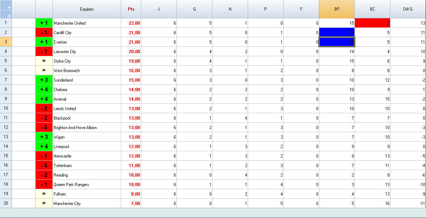Viewport: 426px width, 218px height.
Task: Click Stoke City's BP value 15
Action: [x=337, y=61]
